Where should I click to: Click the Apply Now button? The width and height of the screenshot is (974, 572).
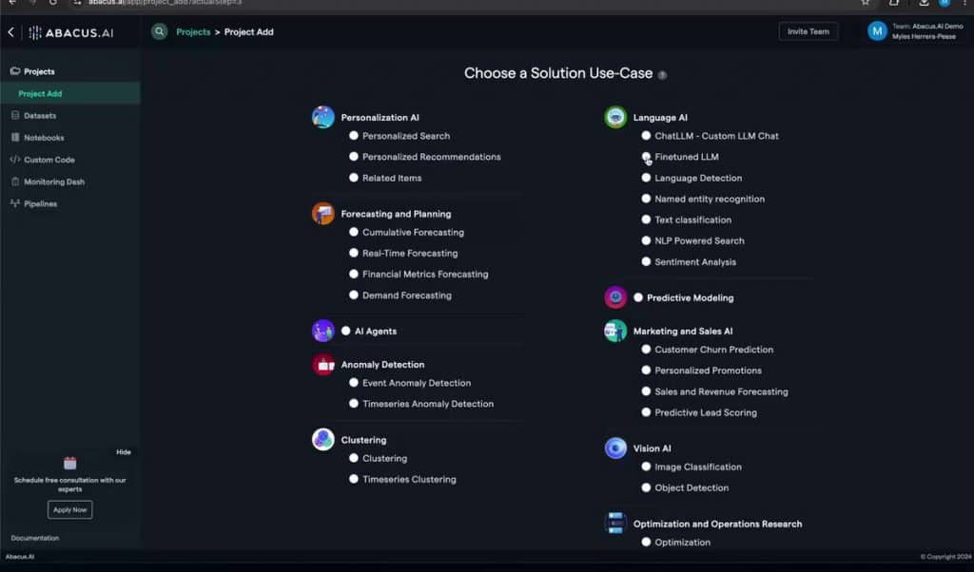click(x=70, y=510)
